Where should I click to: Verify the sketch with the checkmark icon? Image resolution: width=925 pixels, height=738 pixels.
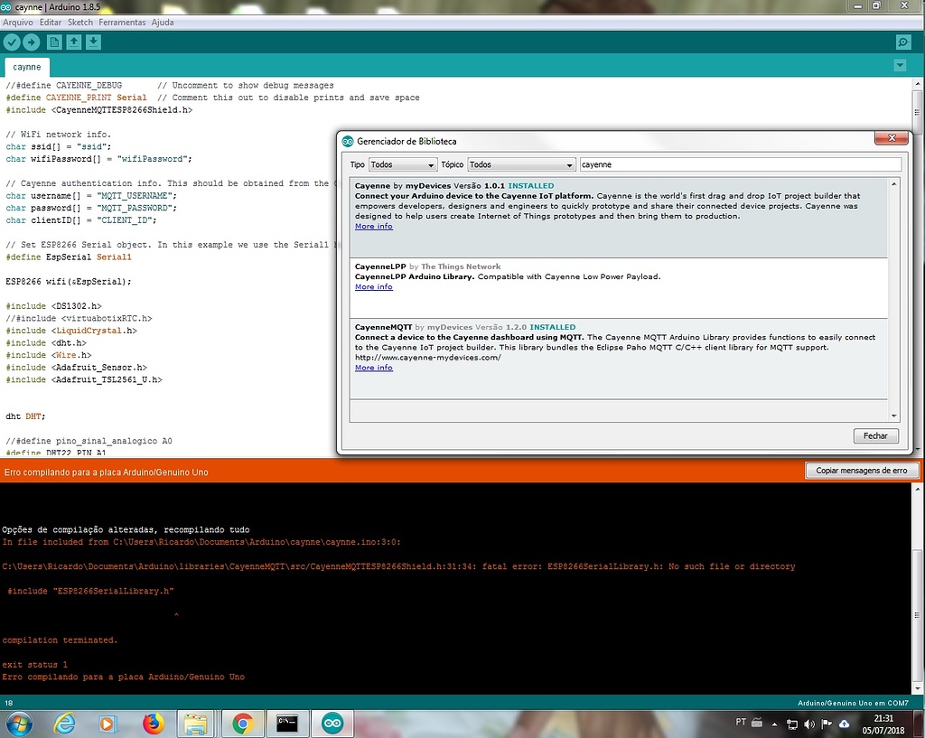[x=12, y=41]
